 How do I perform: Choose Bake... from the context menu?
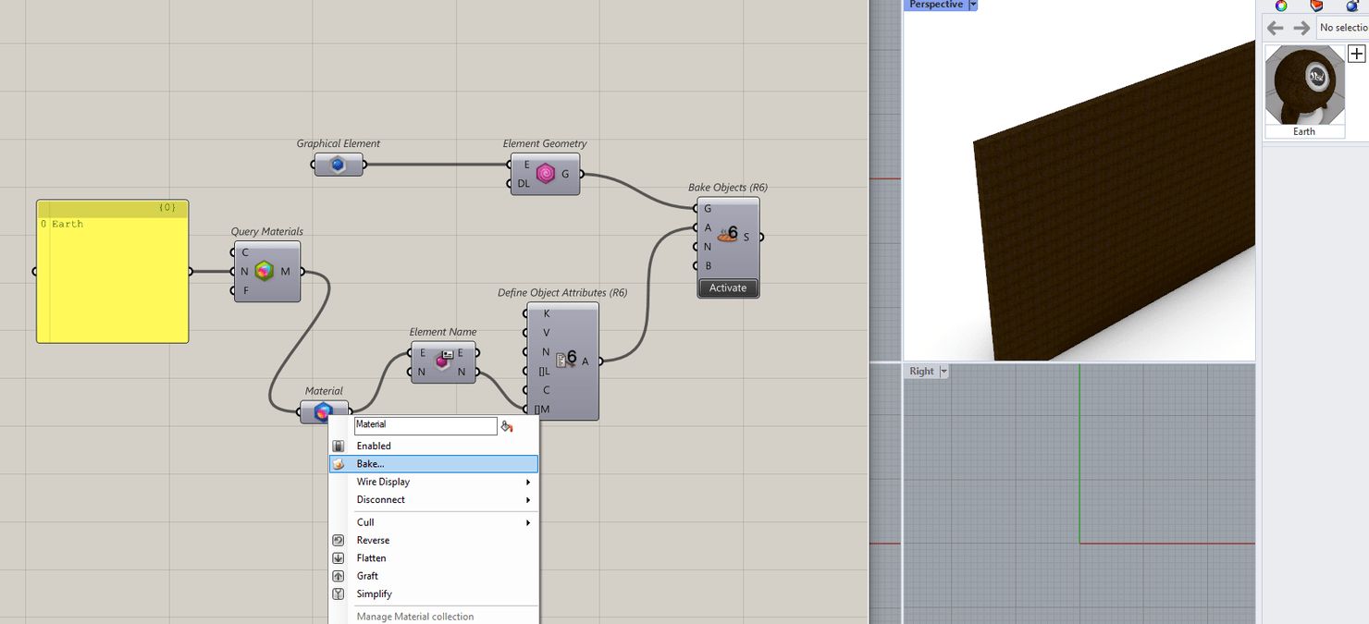click(x=370, y=464)
